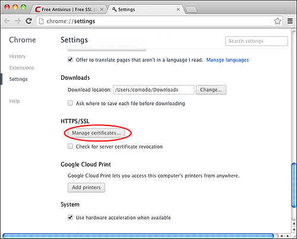The width and height of the screenshot is (297, 239).
Task: Click the Downloads section heading
Action: [x=75, y=77]
